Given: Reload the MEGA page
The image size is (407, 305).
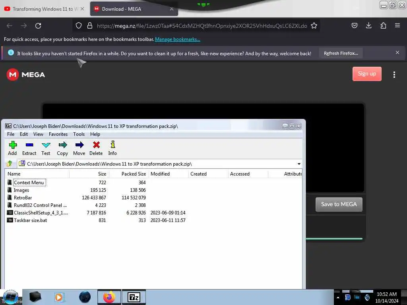Looking at the screenshot, I should [38, 26].
